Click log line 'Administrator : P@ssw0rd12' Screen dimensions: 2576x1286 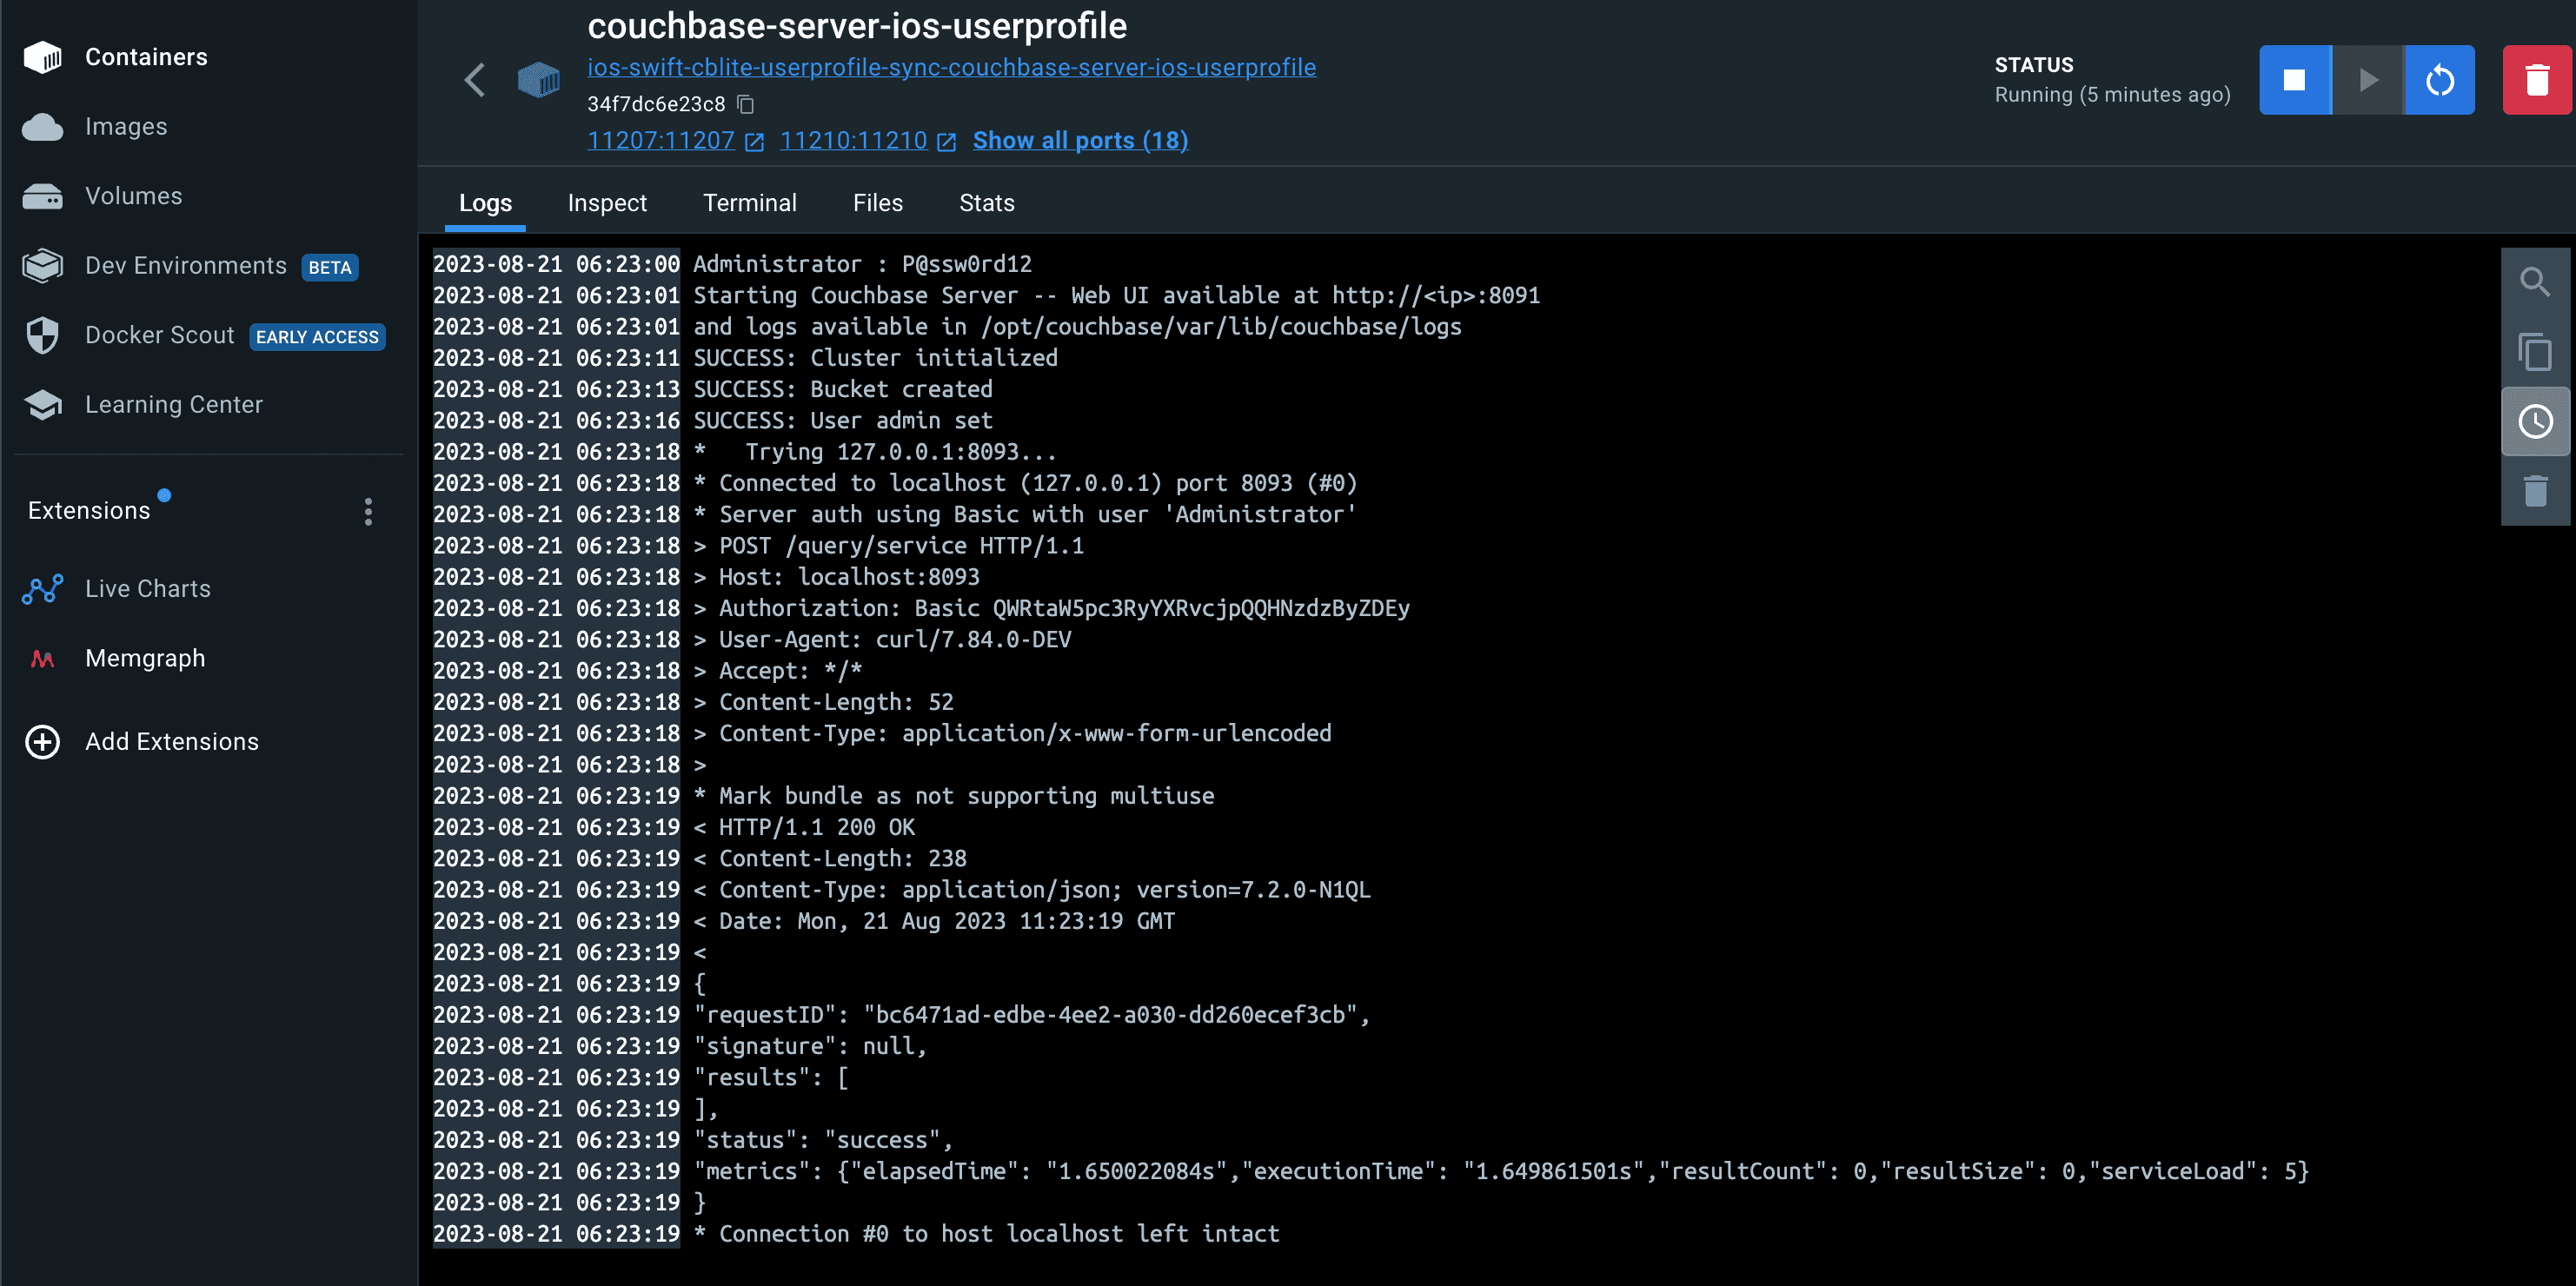[862, 264]
